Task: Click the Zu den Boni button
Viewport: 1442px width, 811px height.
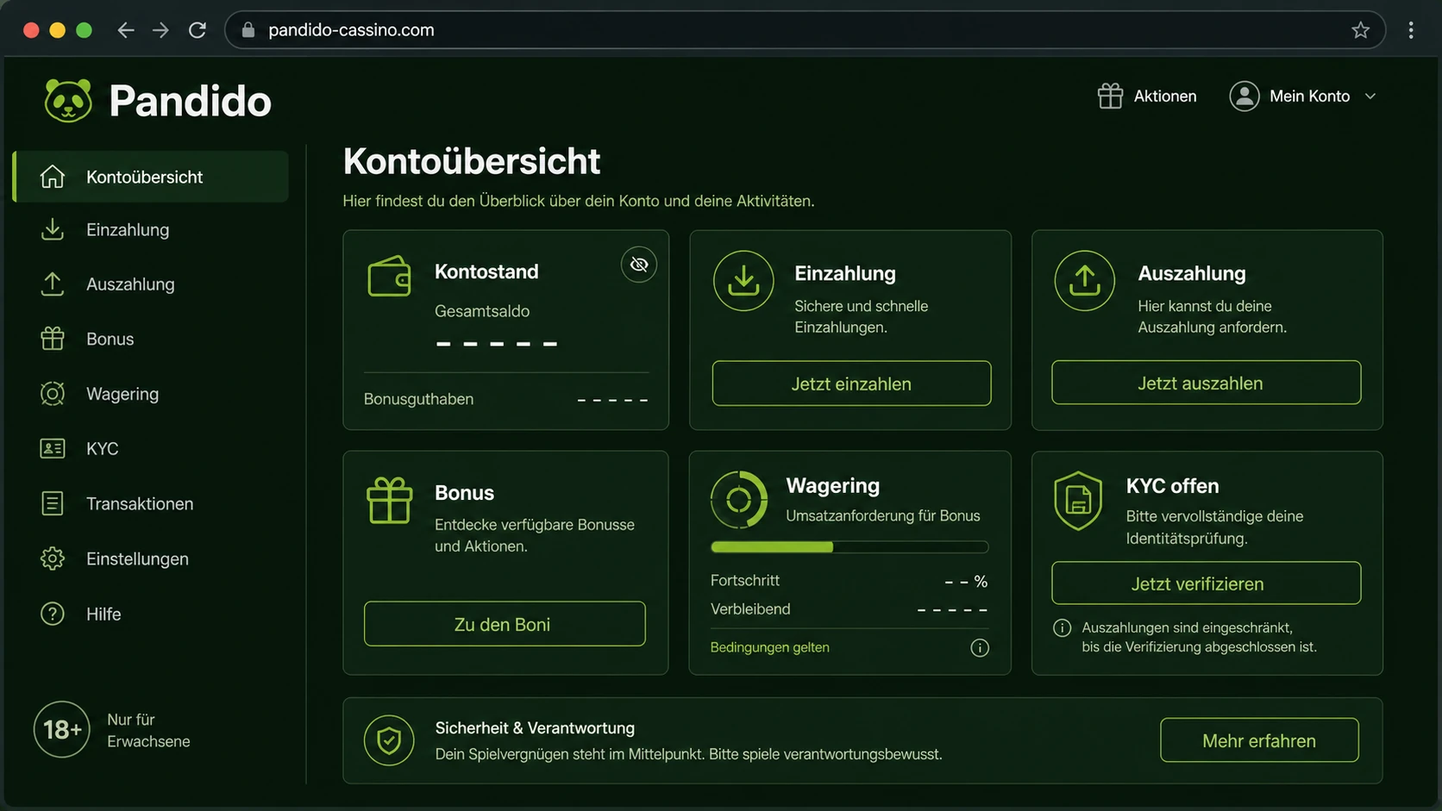Action: [x=505, y=624]
